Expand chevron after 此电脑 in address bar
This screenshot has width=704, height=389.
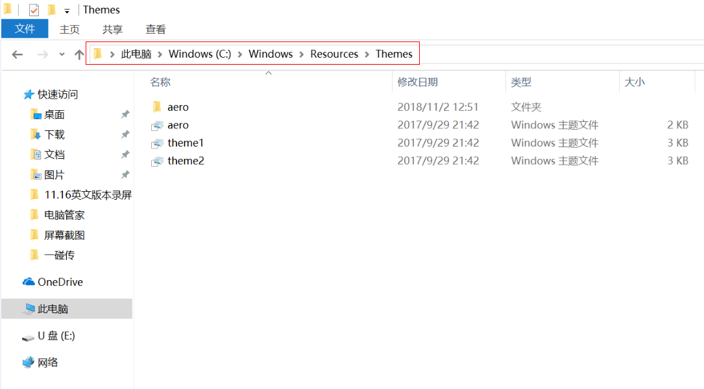point(160,54)
